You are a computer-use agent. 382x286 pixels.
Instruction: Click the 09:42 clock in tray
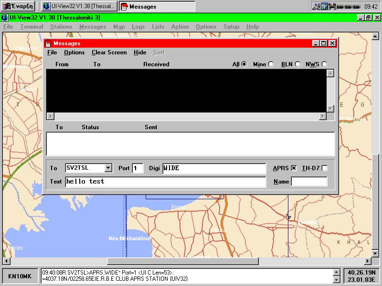[371, 7]
